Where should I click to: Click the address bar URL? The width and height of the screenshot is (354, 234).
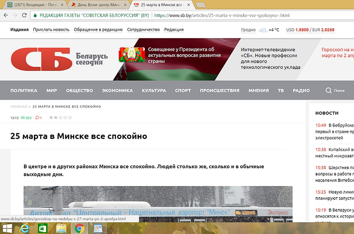point(222,15)
